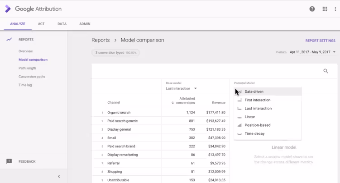The image size is (340, 183).
Task: Click the First interaction model icon
Action: [x=239, y=100]
